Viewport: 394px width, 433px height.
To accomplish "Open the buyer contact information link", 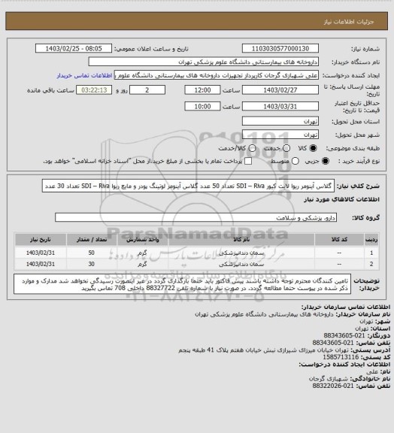I will click(x=84, y=75).
